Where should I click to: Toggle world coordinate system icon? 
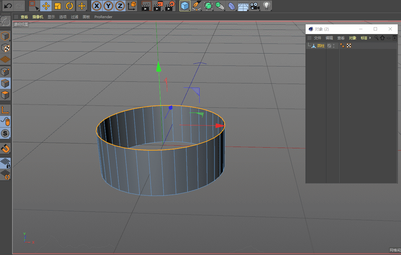click(x=132, y=6)
